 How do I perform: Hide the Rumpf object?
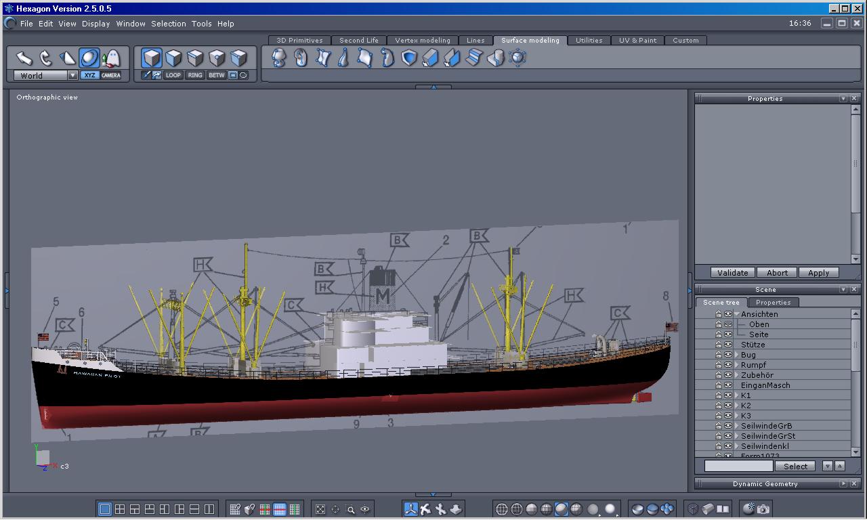(x=728, y=365)
